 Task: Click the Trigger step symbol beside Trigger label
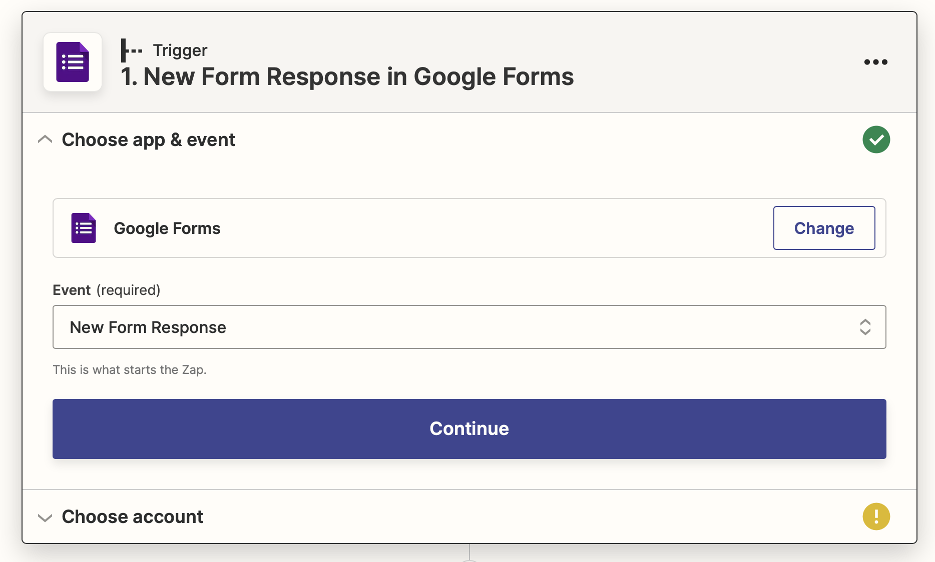132,50
